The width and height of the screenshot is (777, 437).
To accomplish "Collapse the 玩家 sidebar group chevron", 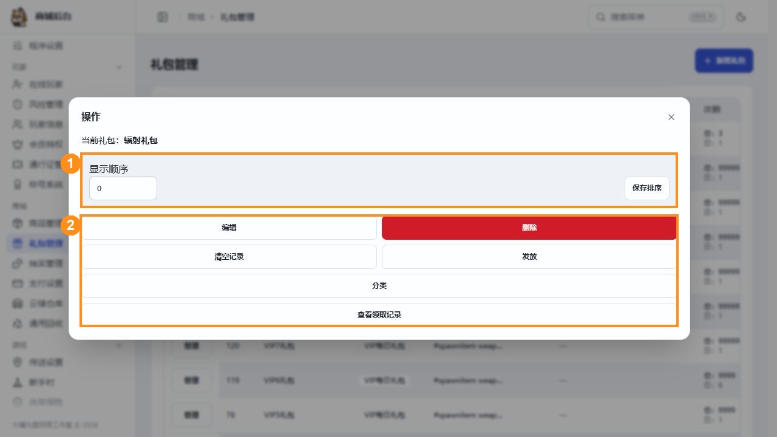I will click(x=119, y=67).
